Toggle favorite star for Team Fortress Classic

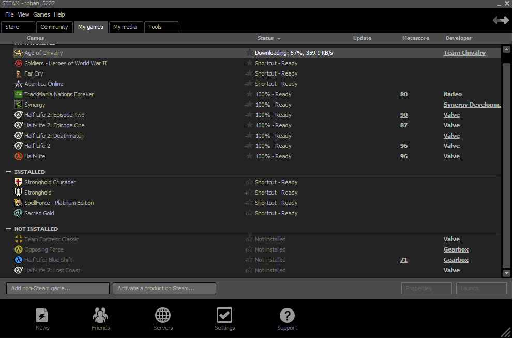click(249, 239)
